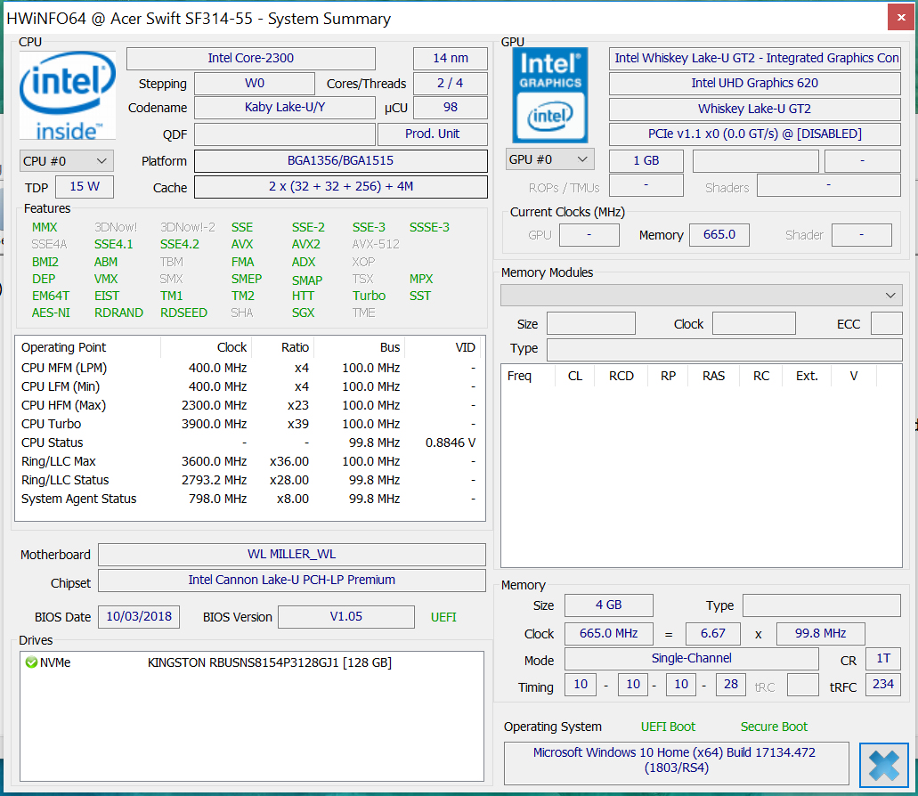Image resolution: width=918 pixels, height=796 pixels.
Task: Click the Ratio column header
Action: (x=283, y=347)
